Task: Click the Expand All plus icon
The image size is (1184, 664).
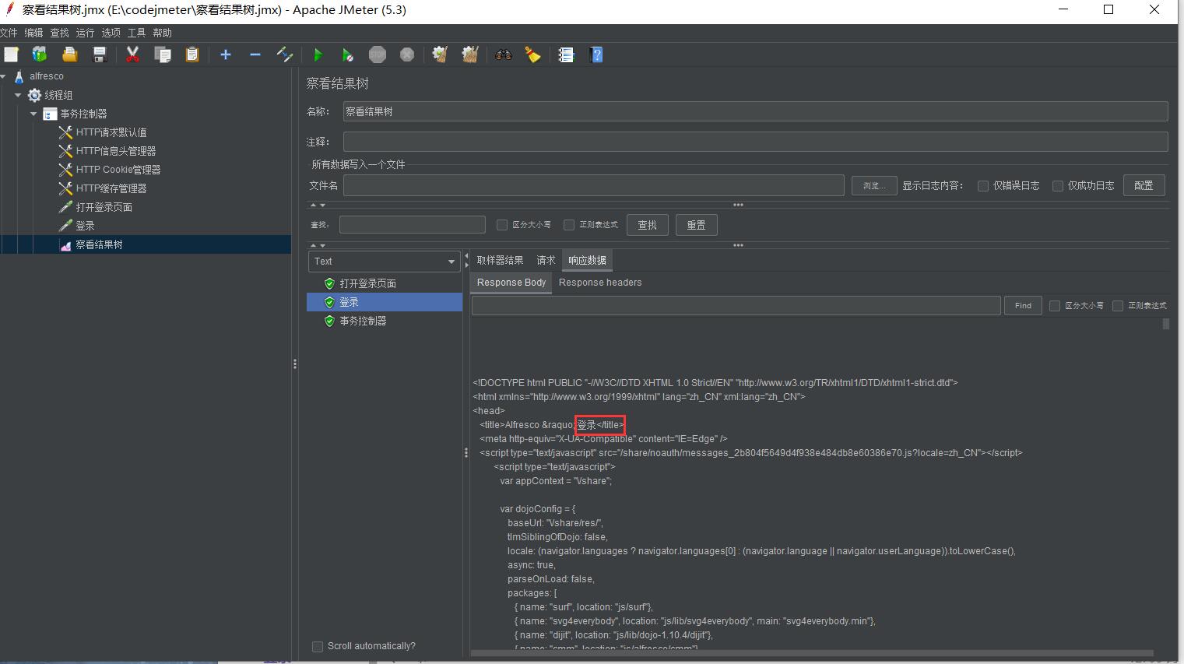Action: [x=226, y=54]
